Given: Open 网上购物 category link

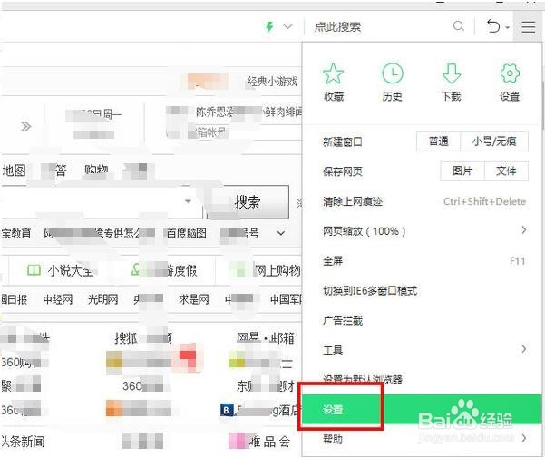Looking at the screenshot, I should (x=277, y=270).
